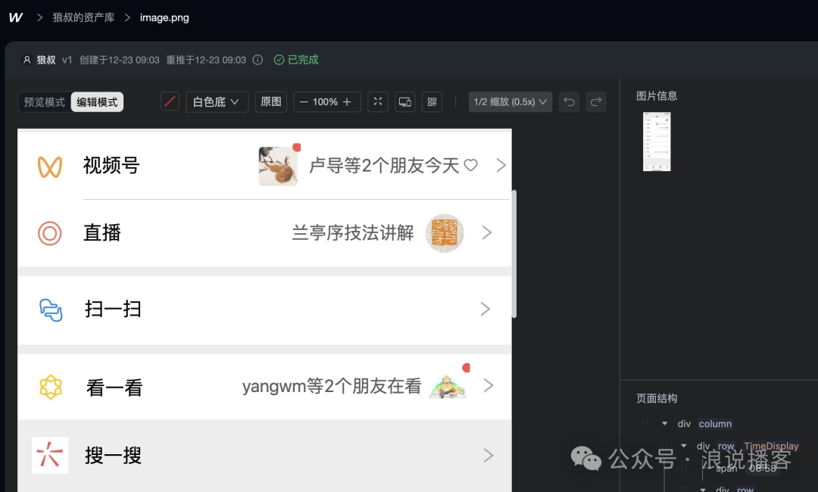The width and height of the screenshot is (818, 492).
Task: Click the W logo icon
Action: [x=16, y=17]
